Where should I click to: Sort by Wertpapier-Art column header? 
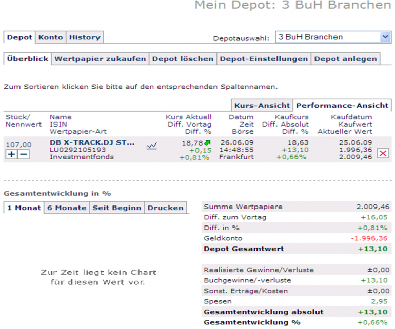click(78, 131)
